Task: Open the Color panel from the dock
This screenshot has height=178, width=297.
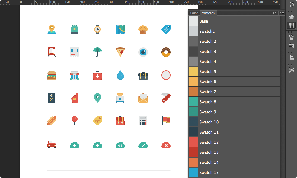Action: coord(291,17)
